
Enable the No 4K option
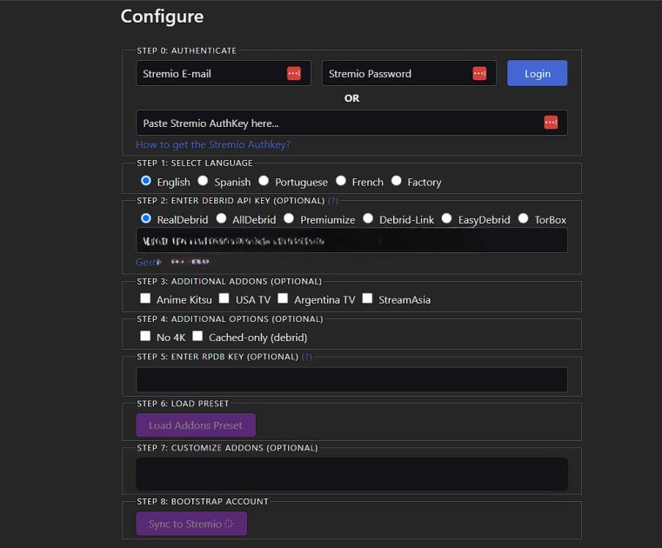tap(145, 336)
